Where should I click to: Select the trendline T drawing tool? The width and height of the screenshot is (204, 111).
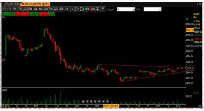click(4, 9)
